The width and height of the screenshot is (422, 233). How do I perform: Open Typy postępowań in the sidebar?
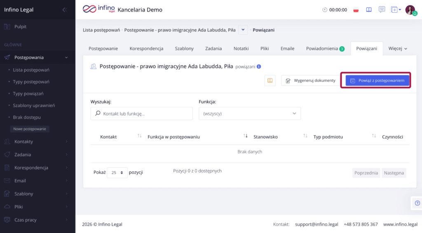[31, 82]
